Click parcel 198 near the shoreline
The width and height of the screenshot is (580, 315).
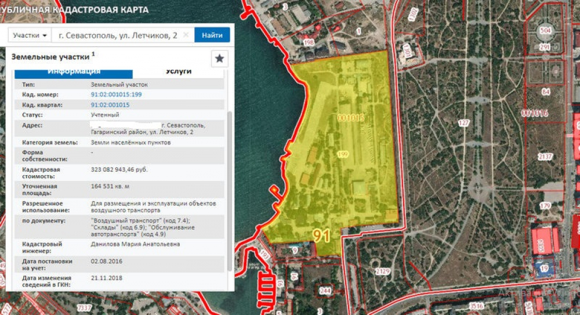pyautogui.click(x=309, y=42)
